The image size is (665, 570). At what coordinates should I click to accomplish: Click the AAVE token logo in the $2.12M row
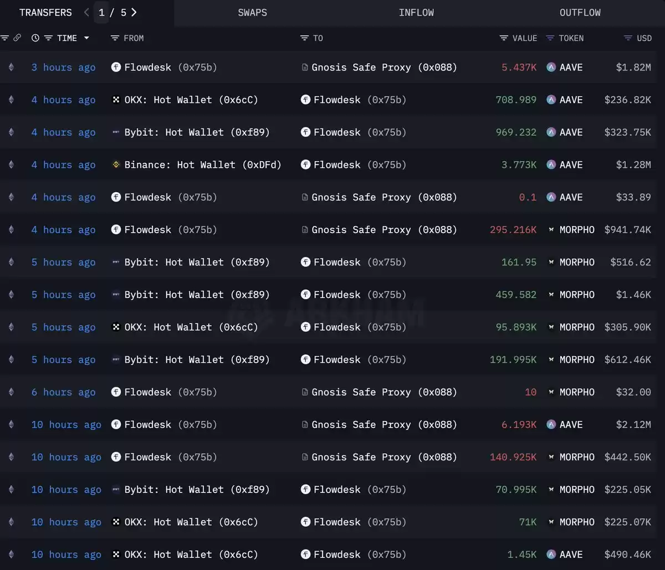[551, 424]
